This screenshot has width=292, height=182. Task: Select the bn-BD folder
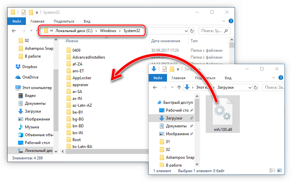pos(75,126)
